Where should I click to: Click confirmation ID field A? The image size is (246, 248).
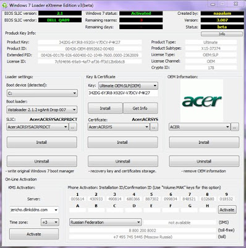[x=78, y=210]
